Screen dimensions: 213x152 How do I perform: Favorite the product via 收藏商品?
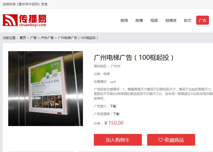[171, 140]
